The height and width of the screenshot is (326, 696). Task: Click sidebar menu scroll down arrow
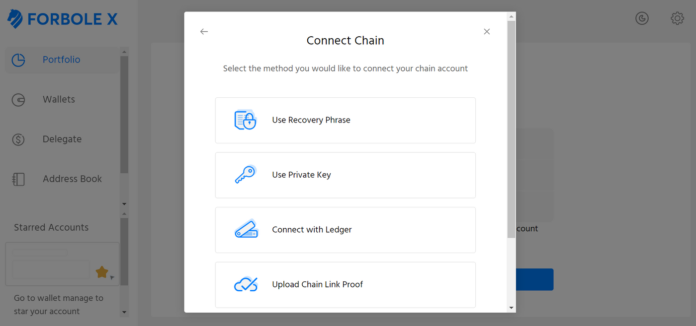point(124,204)
